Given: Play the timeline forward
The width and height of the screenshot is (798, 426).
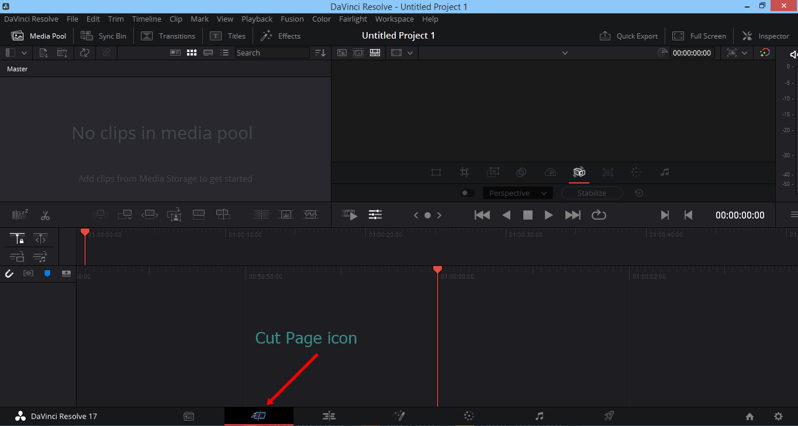Looking at the screenshot, I should (548, 215).
